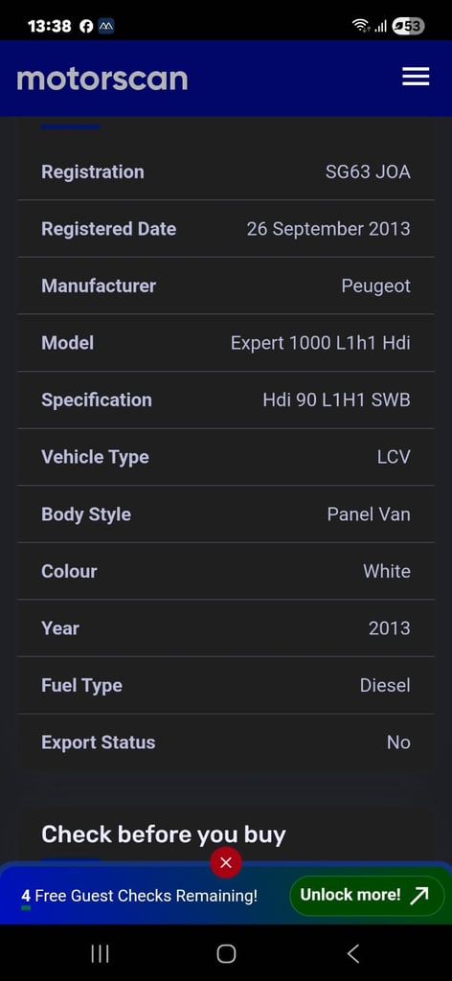Tap the Manufacturer Peugeot row
Image resolution: width=452 pixels, height=981 pixels.
point(226,285)
